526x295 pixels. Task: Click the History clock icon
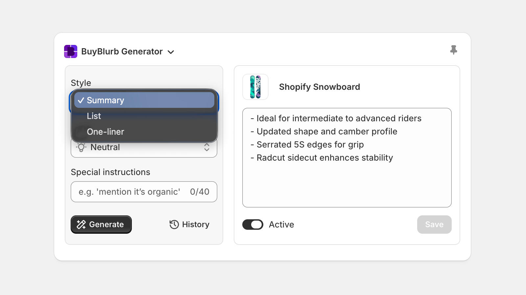coord(174,225)
